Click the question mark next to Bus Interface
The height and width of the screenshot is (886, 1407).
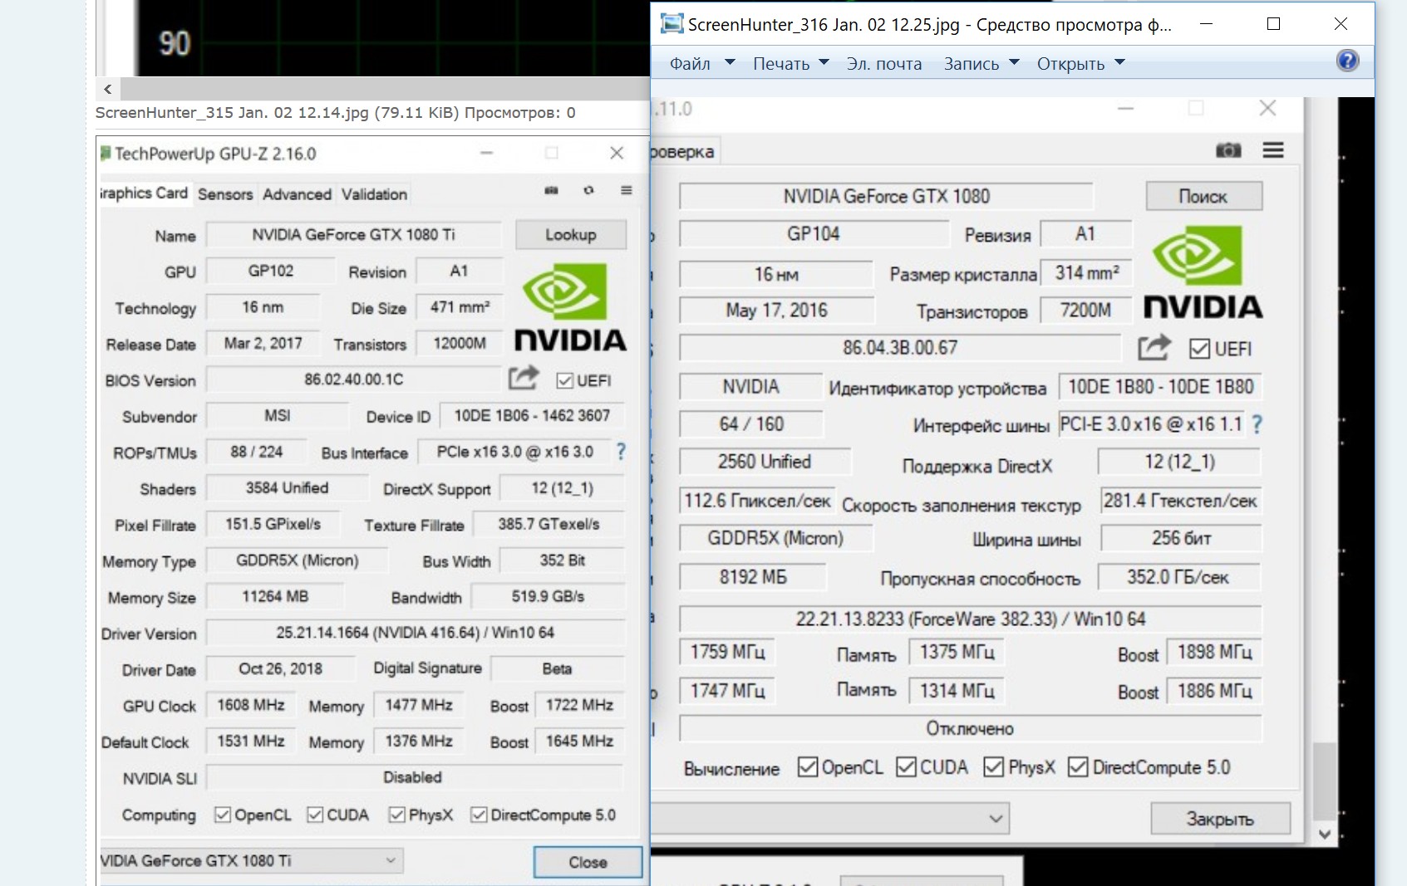pyautogui.click(x=621, y=452)
